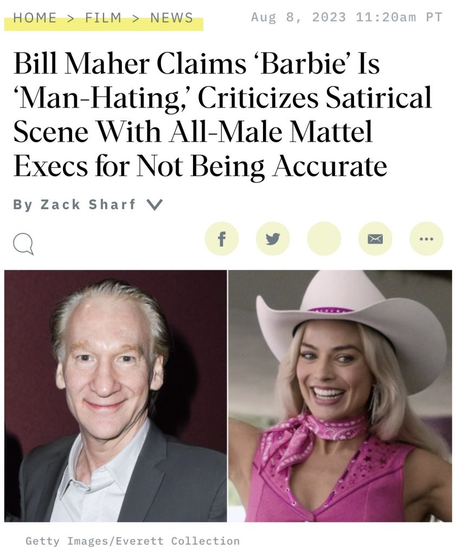Open NEWS section in breadcrumb

pos(172,17)
